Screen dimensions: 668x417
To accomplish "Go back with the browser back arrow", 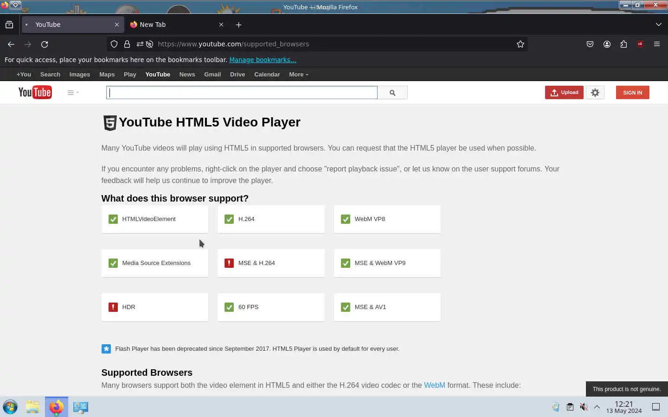I will pyautogui.click(x=11, y=44).
